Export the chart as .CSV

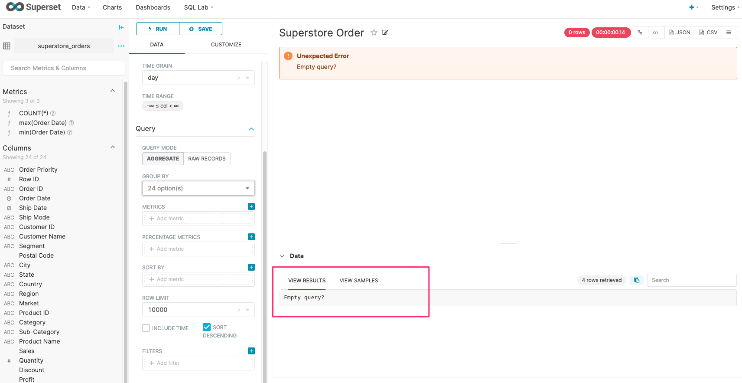[x=709, y=33]
